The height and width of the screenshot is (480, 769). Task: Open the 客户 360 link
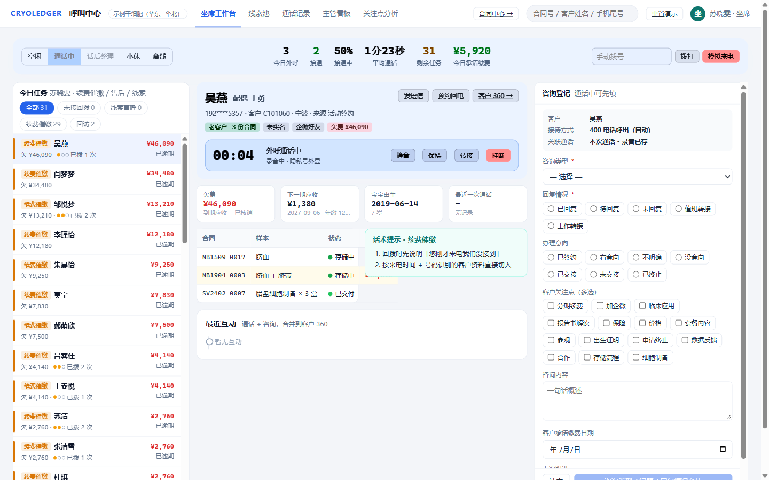tap(496, 95)
